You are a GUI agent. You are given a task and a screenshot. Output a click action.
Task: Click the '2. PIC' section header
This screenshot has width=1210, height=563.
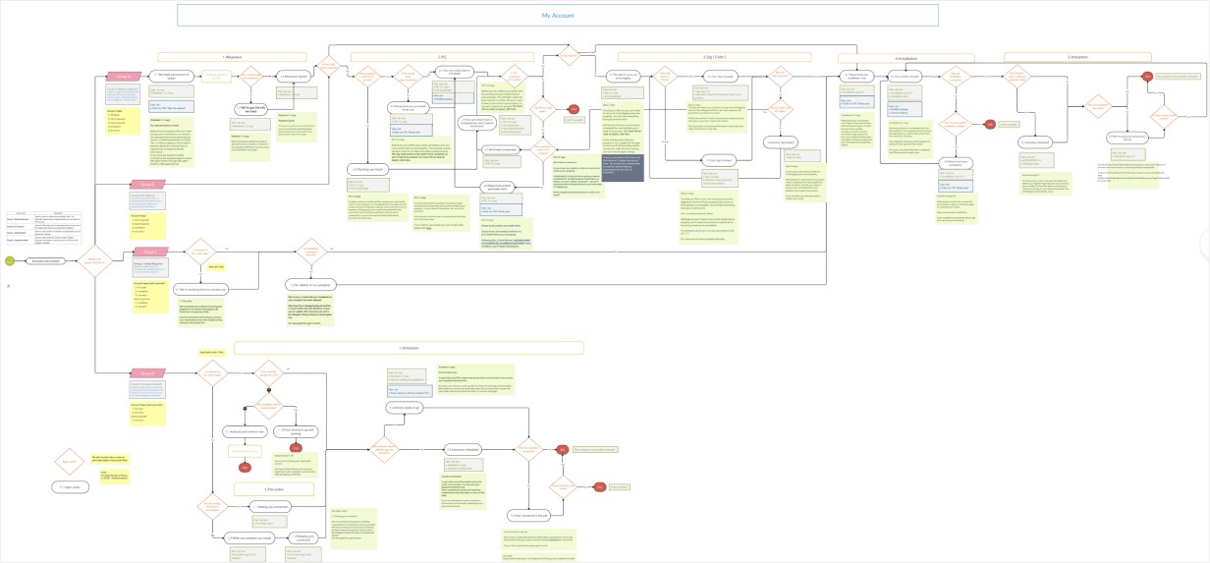(442, 58)
